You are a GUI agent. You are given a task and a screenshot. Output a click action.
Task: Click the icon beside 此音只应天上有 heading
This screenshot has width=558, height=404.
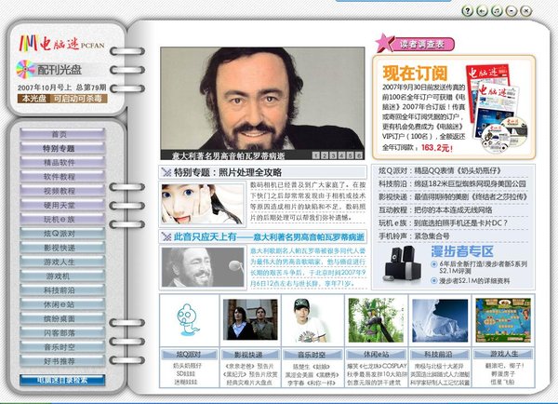[166, 237]
